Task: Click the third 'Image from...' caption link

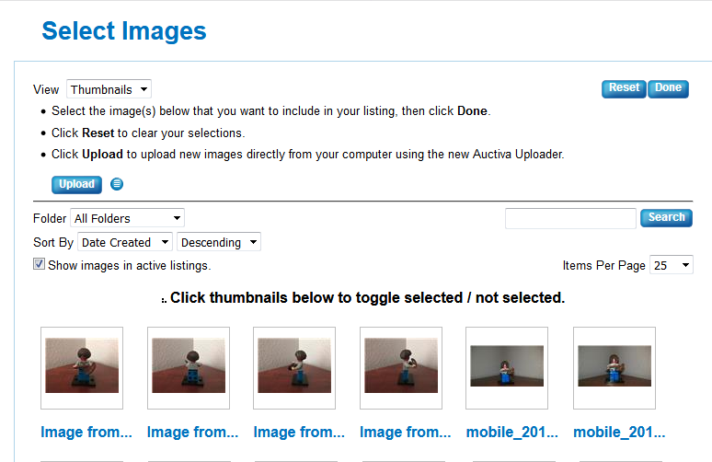Action: click(299, 432)
